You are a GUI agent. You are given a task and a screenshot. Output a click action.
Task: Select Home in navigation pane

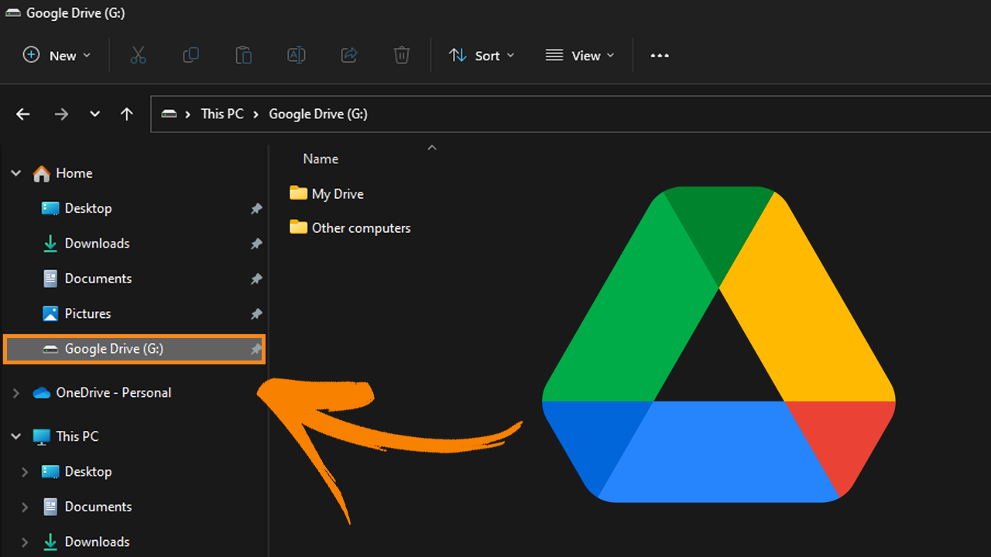74,173
